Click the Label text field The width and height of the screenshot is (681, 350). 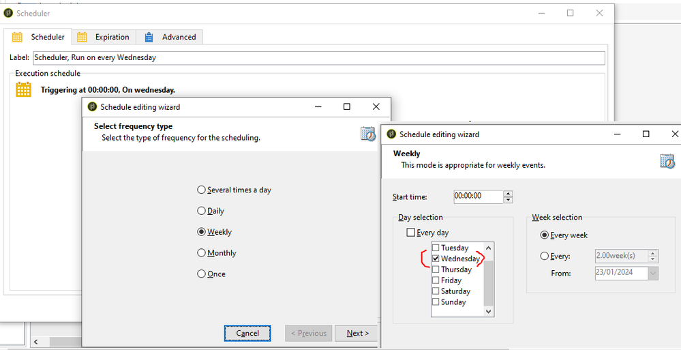click(318, 58)
